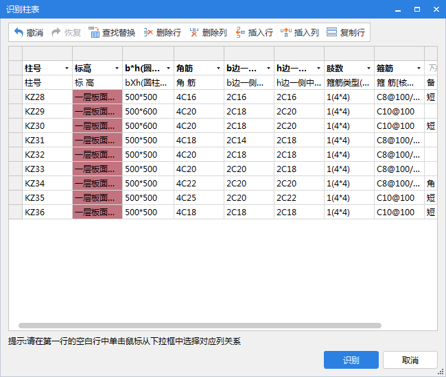Click the 2C14 cell in KZ31 row
Screen dimensions: 446x377
[x=249, y=141]
